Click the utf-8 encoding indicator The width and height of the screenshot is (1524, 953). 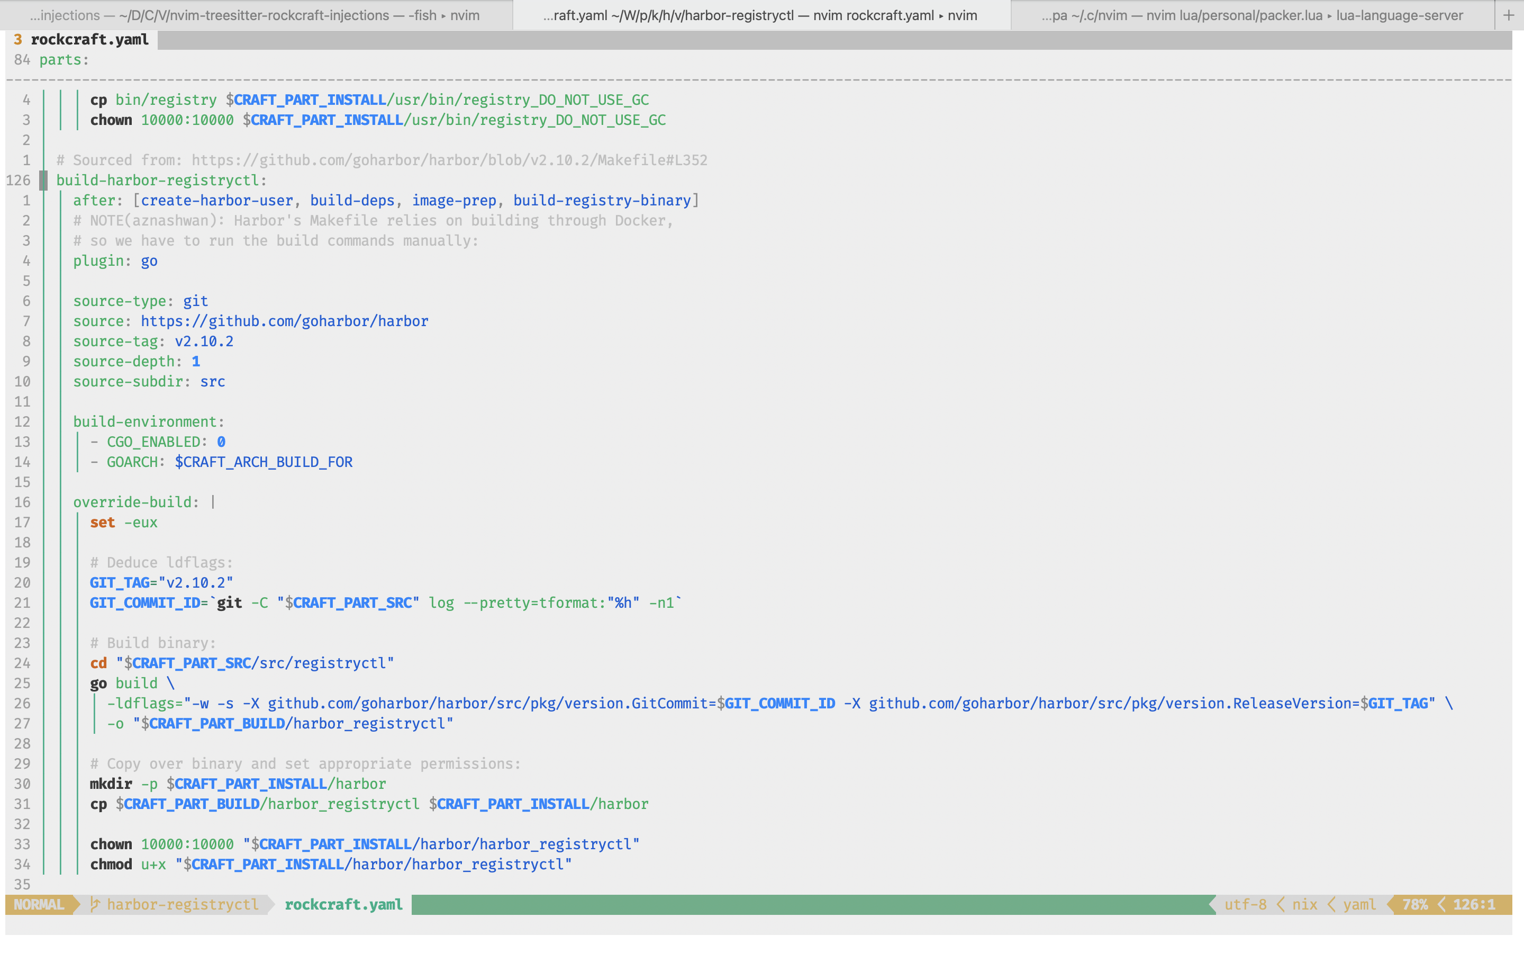[1245, 904]
